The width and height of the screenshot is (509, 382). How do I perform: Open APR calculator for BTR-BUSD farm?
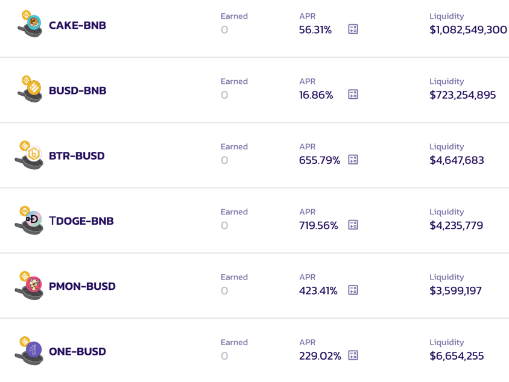[x=353, y=160]
